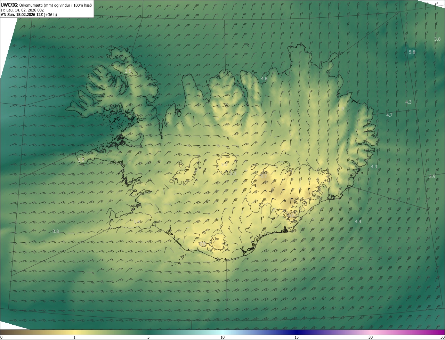
Task: Click the "50" tick on the color scale
Action: tap(442, 337)
